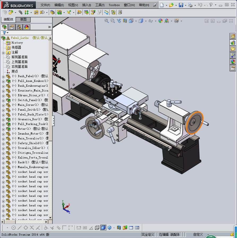Switch to the 草图 tab
The height and width of the screenshot is (238, 237).
tap(23, 19)
